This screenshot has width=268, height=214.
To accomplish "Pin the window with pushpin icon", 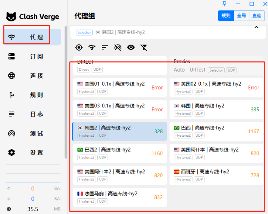I will (224, 4).
